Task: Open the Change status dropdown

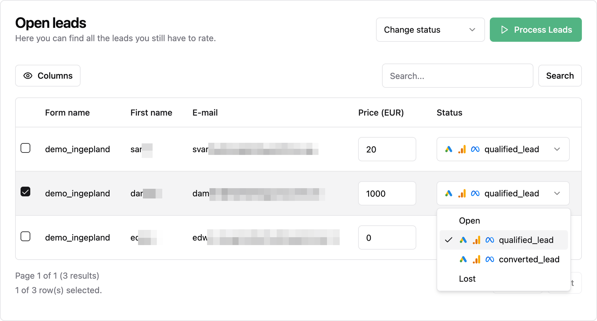Action: coord(430,30)
